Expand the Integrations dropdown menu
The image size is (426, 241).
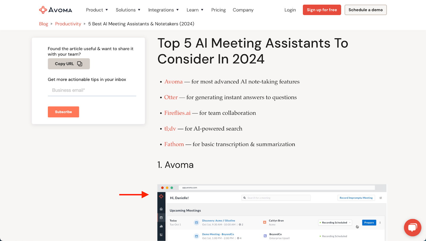point(163,10)
